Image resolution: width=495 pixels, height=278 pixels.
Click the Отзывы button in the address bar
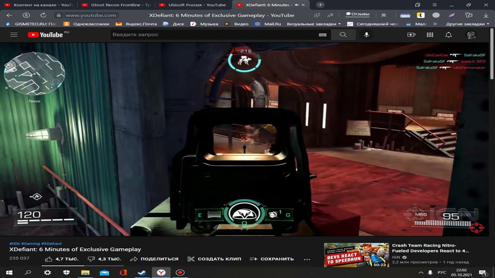357,15
